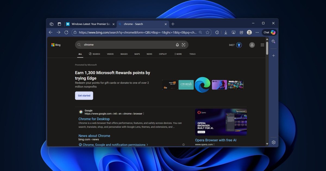Click the Earn 1,300 Microsoft Rewards points heading
Screen dimensions: 326x171
click(x=112, y=75)
